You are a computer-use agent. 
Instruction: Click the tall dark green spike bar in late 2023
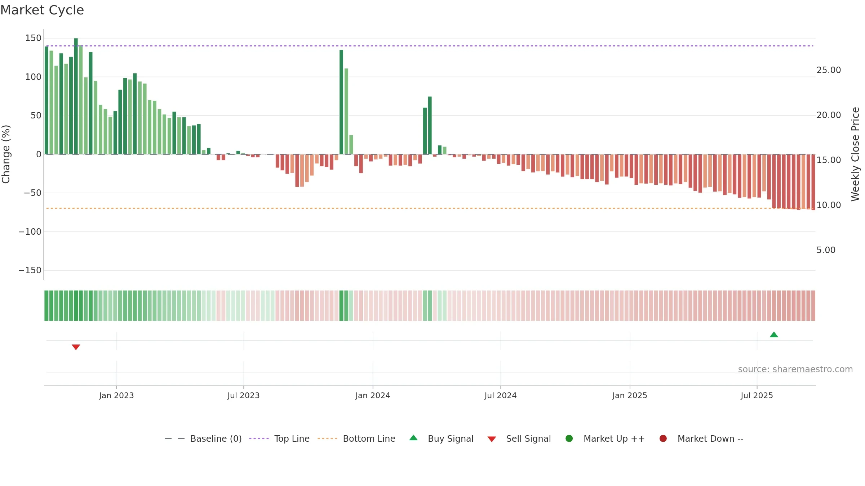(341, 102)
